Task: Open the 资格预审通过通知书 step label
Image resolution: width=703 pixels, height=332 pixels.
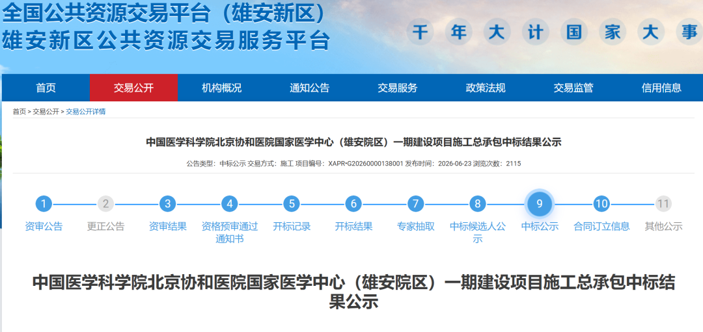Action: 230,233
